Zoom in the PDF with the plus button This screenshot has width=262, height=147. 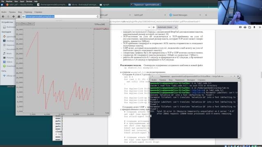[x=154, y=27]
